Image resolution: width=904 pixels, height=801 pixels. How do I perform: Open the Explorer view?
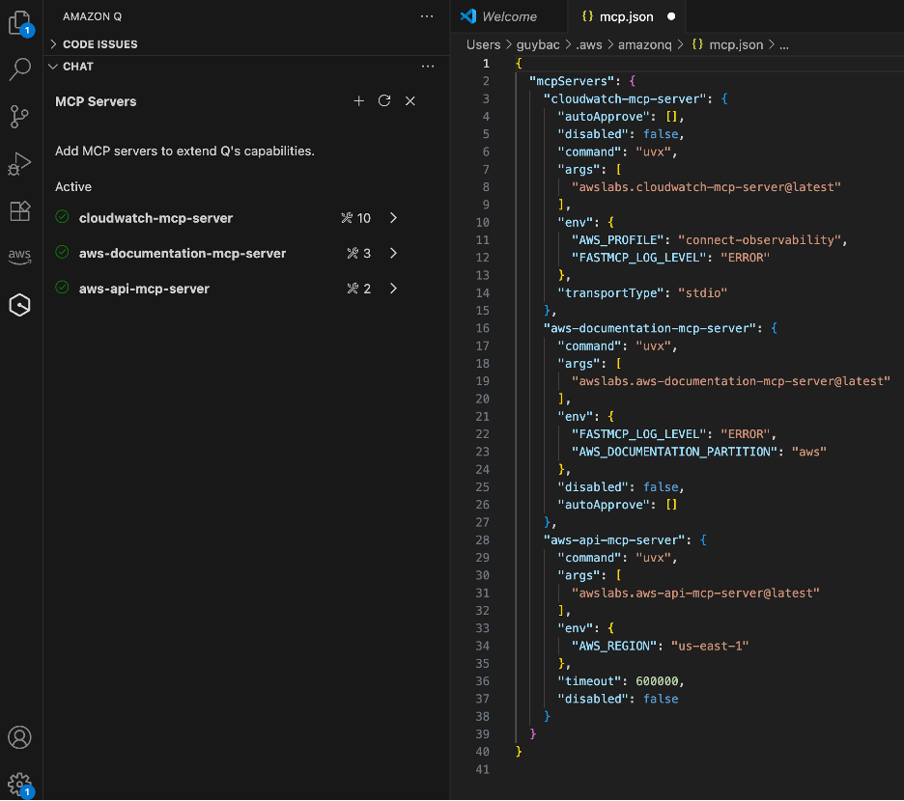tap(20, 22)
